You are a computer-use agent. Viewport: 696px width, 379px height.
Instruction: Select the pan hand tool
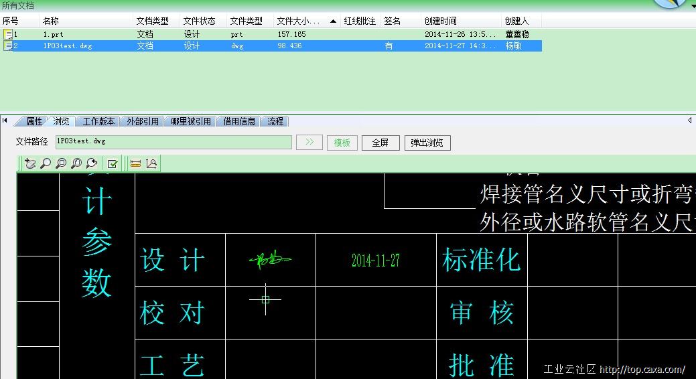click(x=29, y=164)
